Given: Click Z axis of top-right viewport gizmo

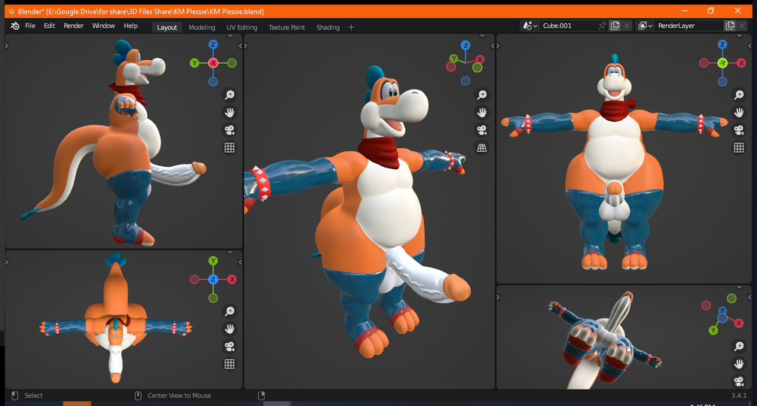Looking at the screenshot, I should coord(722,44).
